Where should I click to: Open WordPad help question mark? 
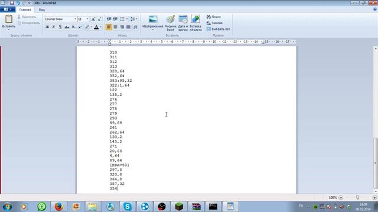coord(375,9)
